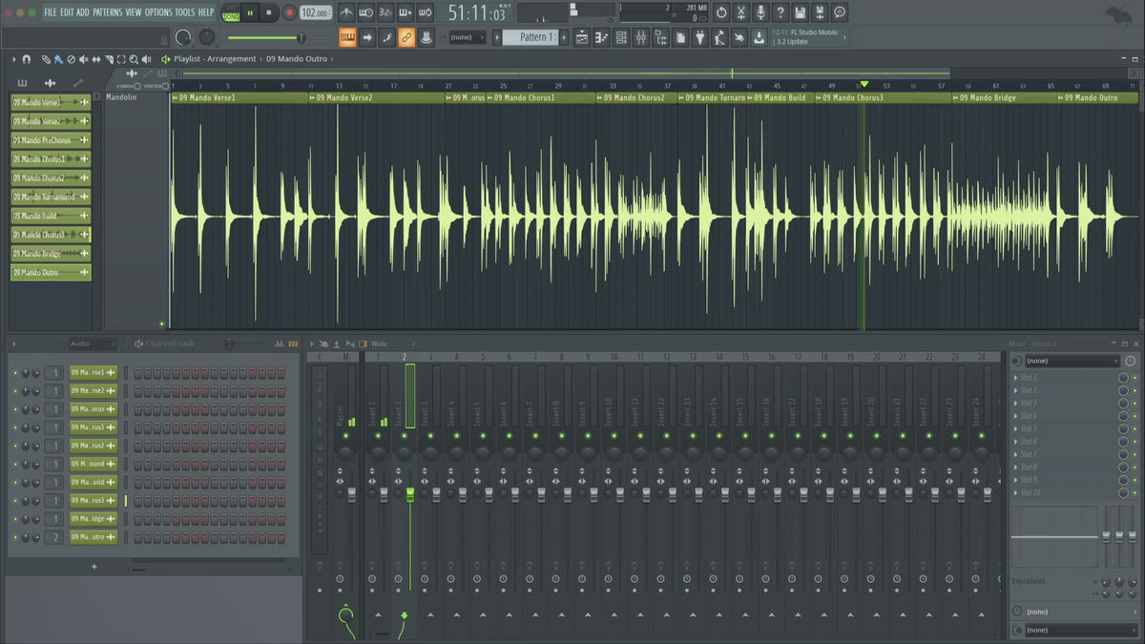1145x644 pixels.
Task: Click the microphone one-click recording icon
Action: coord(760,13)
